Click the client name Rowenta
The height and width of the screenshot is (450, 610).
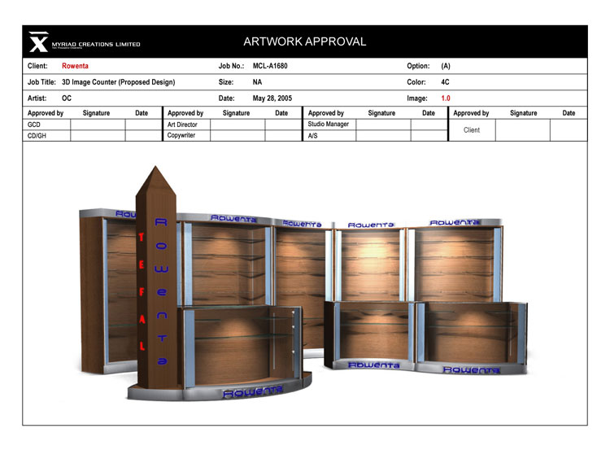click(75, 66)
